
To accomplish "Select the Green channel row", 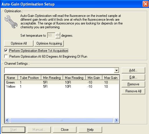I will 62,82.
